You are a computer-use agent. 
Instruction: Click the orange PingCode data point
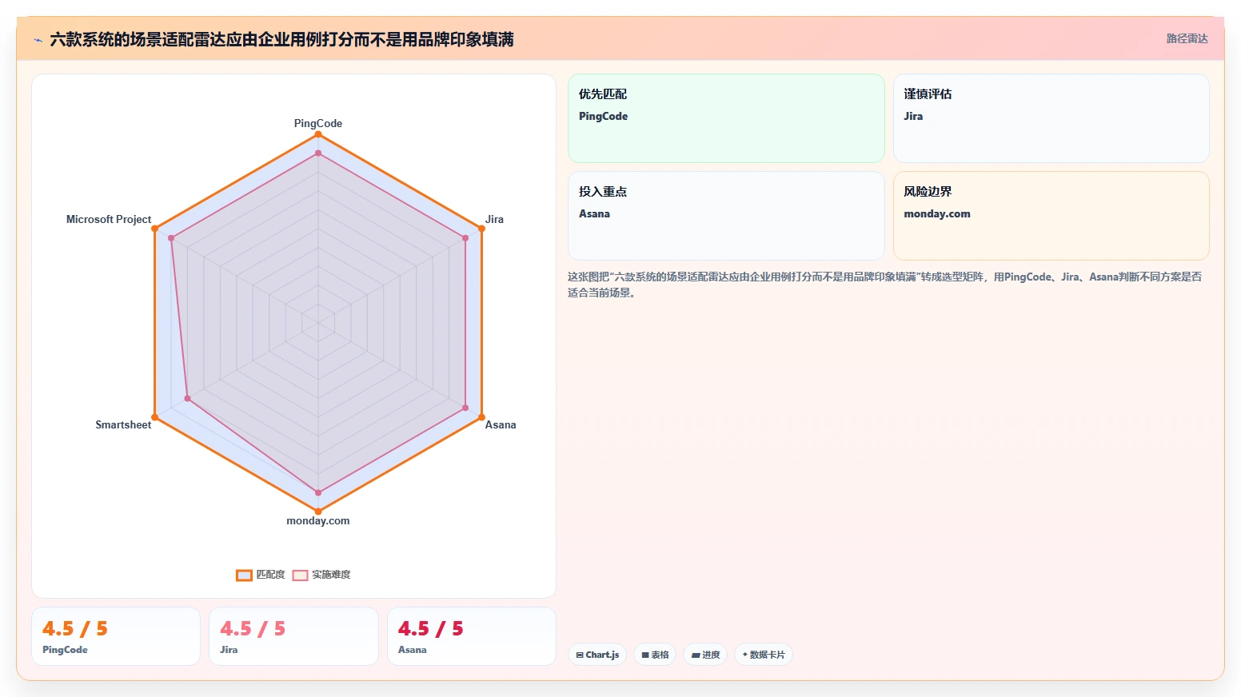[x=318, y=134]
